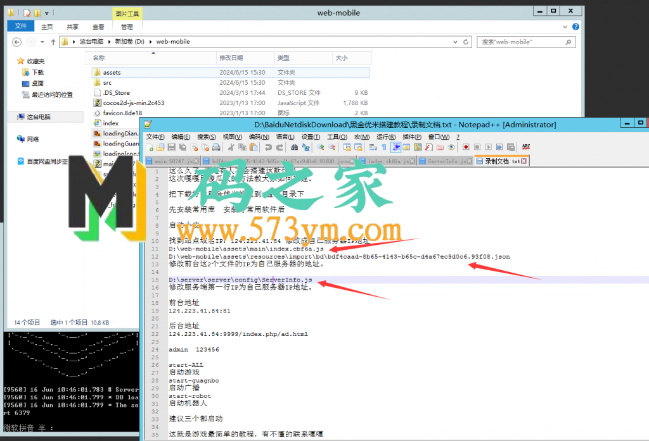
Task: Switch to the index.cbf6a.js document tab
Action: tap(387, 161)
